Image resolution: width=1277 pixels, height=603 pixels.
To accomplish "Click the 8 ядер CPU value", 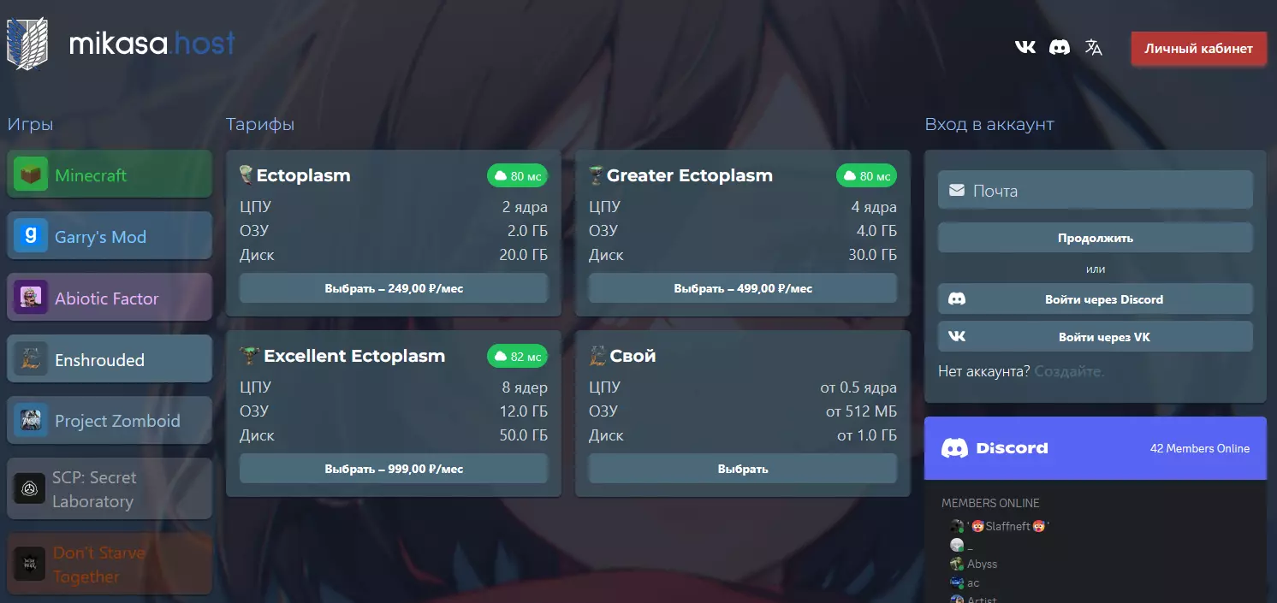I will (525, 387).
